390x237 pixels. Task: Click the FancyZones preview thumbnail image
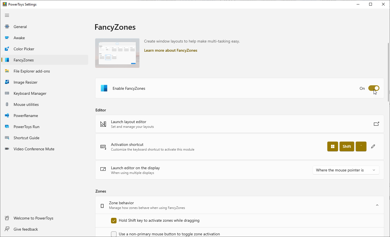[x=117, y=53]
